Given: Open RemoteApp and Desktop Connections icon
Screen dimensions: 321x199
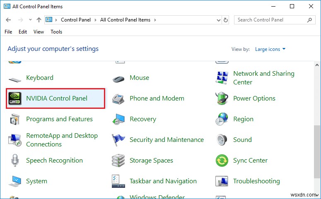Looking at the screenshot, I should point(15,140).
